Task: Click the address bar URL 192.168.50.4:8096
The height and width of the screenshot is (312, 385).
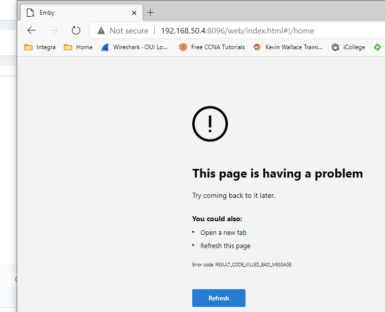Action: (237, 30)
